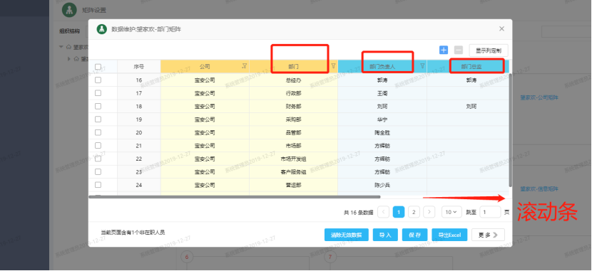592x271 pixels.
Task: Open the 10 per page size dropdown
Action: (451, 212)
